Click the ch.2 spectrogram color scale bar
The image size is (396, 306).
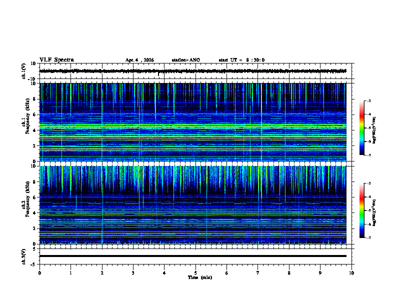click(x=361, y=210)
